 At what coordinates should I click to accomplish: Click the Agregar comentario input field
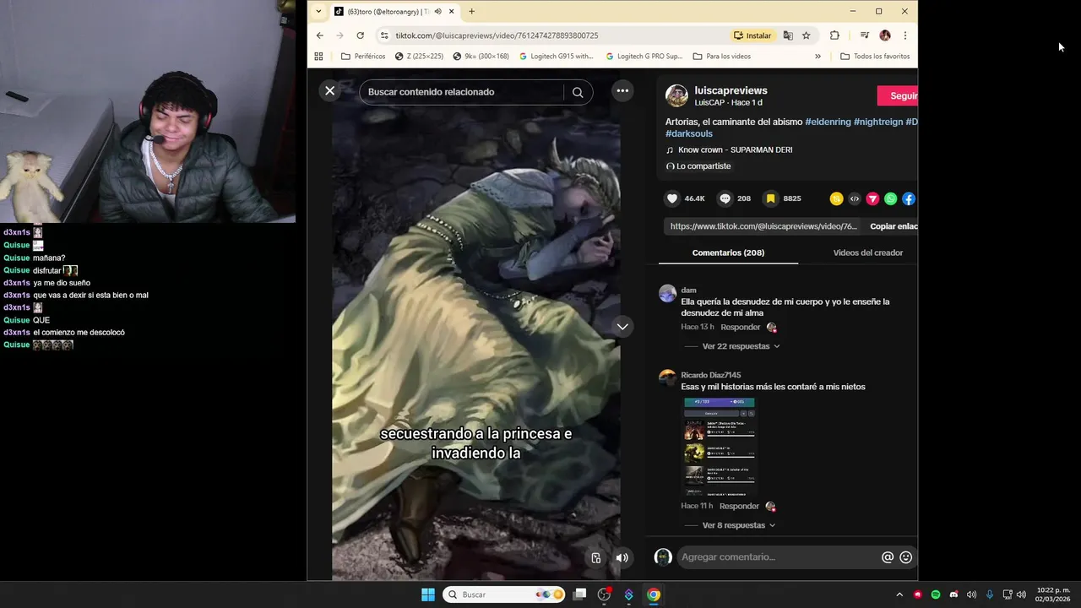(777, 557)
